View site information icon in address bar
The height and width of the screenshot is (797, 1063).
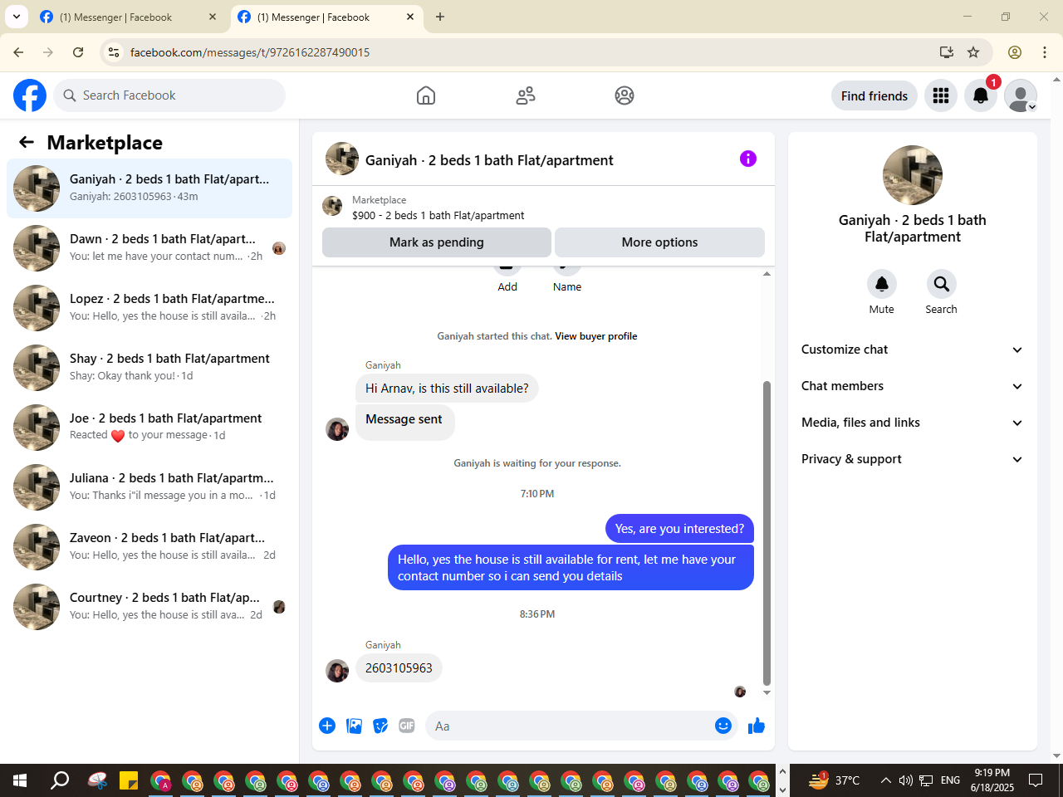pos(115,52)
